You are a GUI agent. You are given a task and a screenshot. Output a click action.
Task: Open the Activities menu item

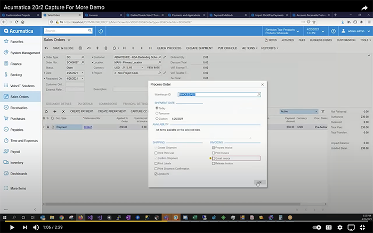[x=288, y=40]
